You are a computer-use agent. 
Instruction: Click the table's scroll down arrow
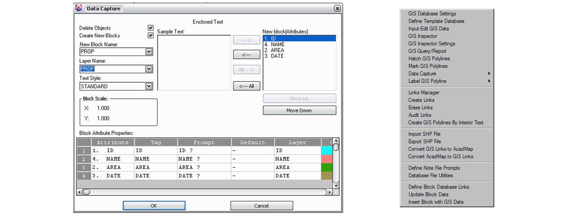336,185
